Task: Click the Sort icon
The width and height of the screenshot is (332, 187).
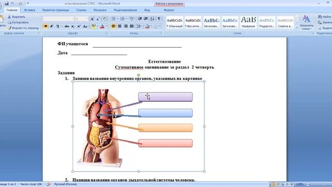Action: pyautogui.click(x=152, y=19)
